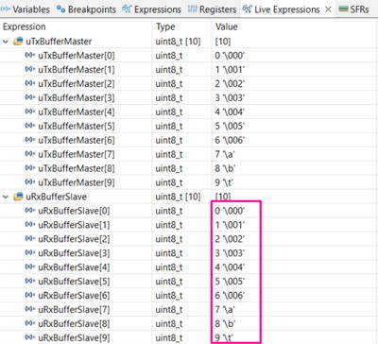Switch to the Variables tab
This screenshot has height=344, width=378.
25,9
